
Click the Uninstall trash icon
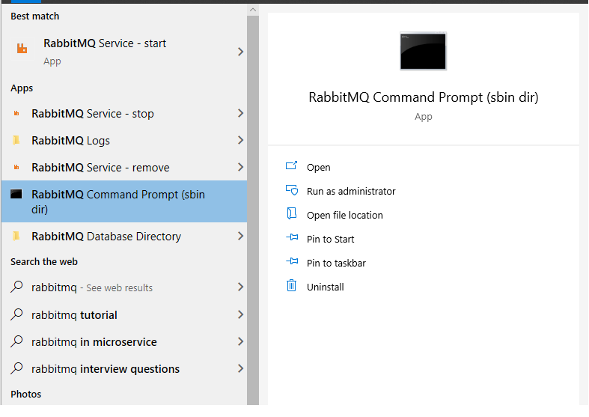291,285
